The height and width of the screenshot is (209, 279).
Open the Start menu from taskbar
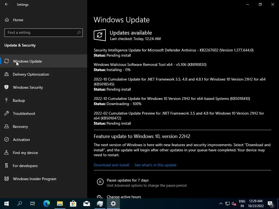pos(7,204)
